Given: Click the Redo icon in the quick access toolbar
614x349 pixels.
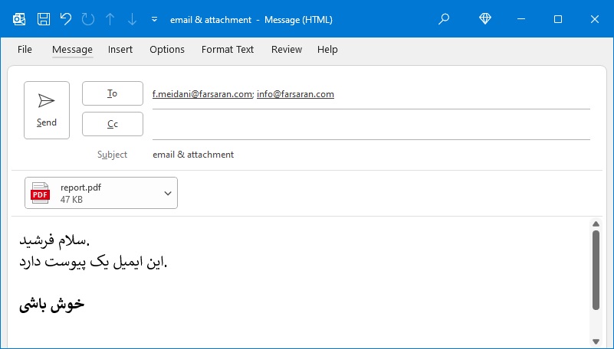Looking at the screenshot, I should [88, 19].
